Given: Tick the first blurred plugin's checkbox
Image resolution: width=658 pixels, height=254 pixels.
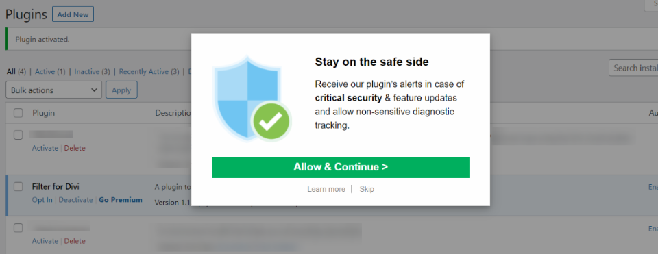Looking at the screenshot, I should coord(19,135).
